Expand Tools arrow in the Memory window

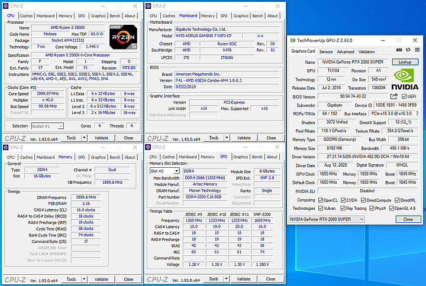click(x=84, y=279)
